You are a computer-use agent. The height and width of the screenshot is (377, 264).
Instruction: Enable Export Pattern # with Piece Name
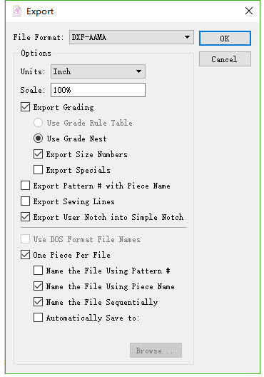coord(25,186)
